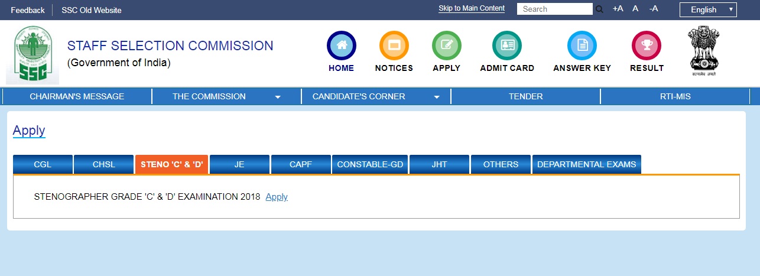Viewport: 760px width, 276px height.
Task: Click the Answer Key document icon
Action: point(582,45)
